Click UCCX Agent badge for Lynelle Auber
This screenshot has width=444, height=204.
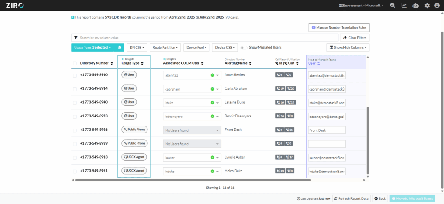click(134, 157)
